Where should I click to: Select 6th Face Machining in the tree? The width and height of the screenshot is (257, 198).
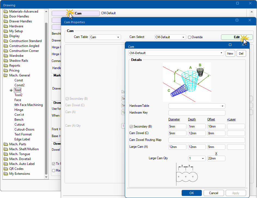pos(29,105)
